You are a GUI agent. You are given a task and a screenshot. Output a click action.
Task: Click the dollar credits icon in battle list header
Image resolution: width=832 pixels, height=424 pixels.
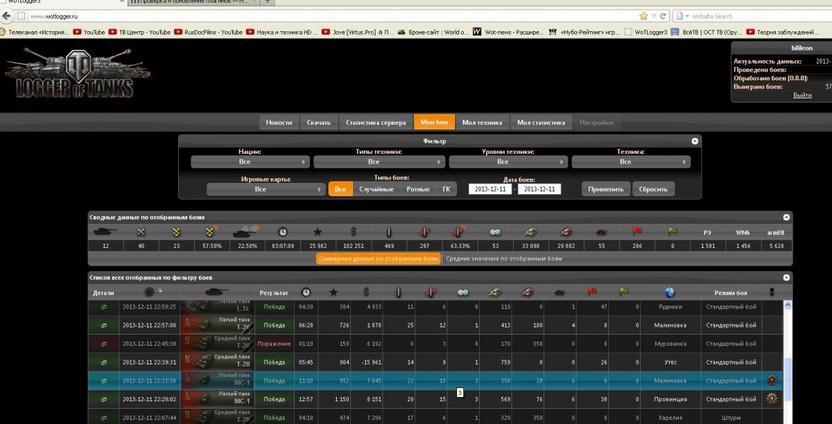click(366, 292)
